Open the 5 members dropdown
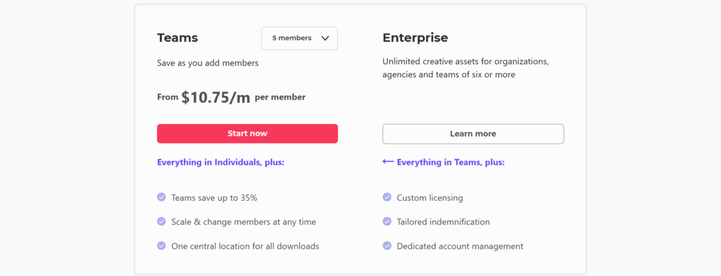The height and width of the screenshot is (276, 721). point(299,38)
